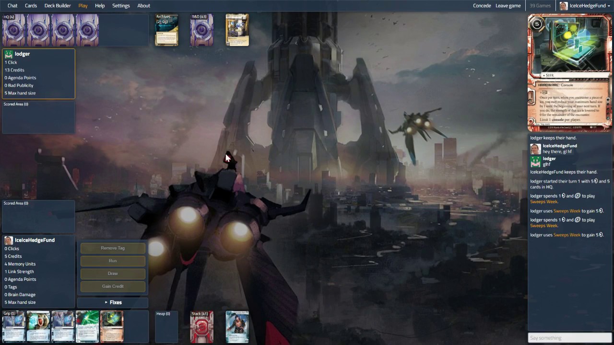Select the green web-art card in Grip

(87, 327)
